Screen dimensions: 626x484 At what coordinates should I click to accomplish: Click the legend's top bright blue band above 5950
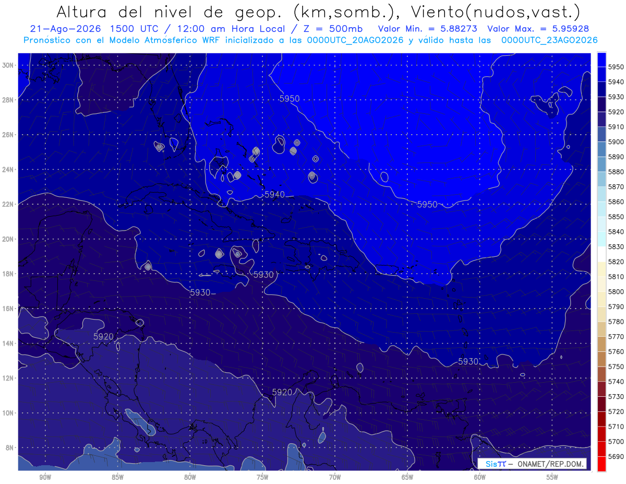tap(601, 60)
